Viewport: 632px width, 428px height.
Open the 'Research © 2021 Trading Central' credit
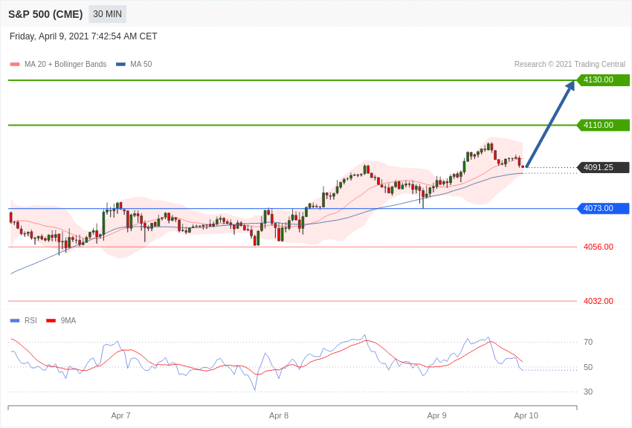pos(570,64)
